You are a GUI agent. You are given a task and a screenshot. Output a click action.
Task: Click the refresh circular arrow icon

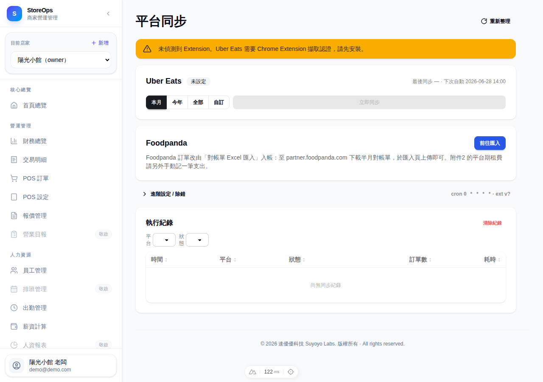pos(484,21)
